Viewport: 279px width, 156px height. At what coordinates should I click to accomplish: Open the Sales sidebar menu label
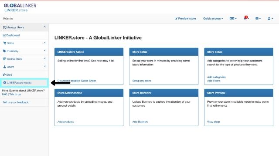pos(10,43)
